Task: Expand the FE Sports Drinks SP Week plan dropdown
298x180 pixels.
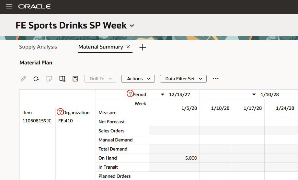Action: [132, 26]
